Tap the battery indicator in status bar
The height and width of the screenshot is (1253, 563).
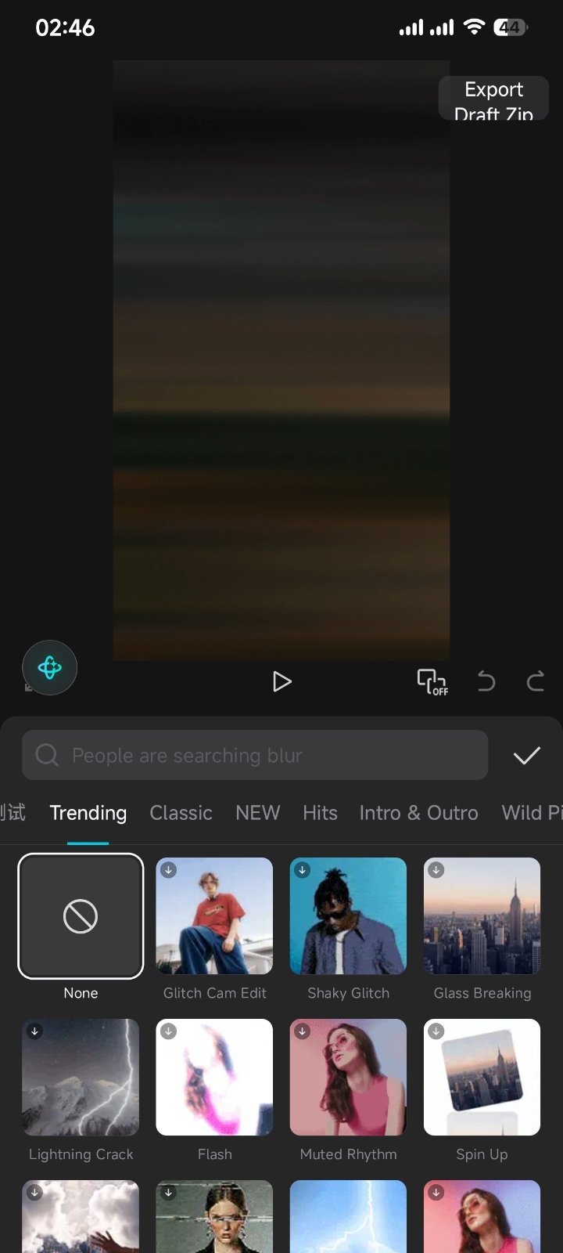[511, 28]
